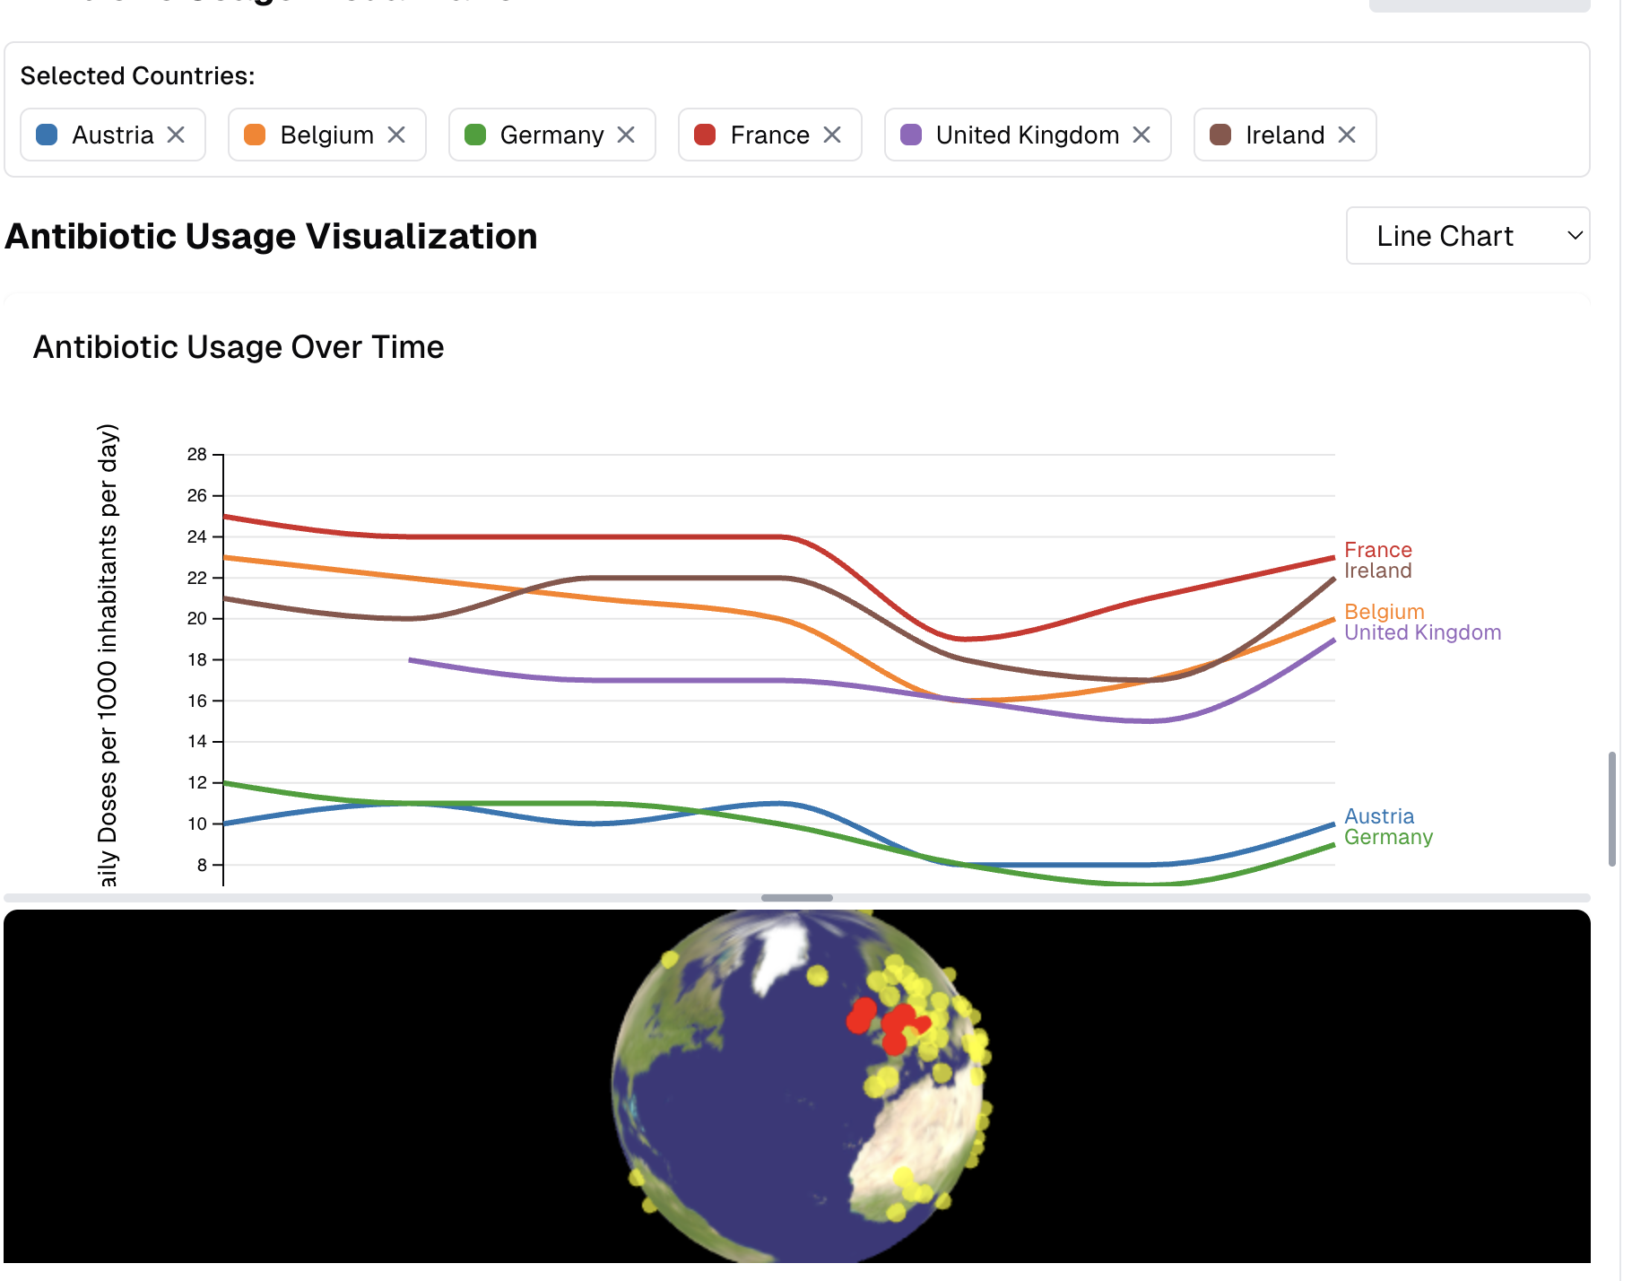Remove Ireland from selected countries
1632x1281 pixels.
click(1347, 135)
